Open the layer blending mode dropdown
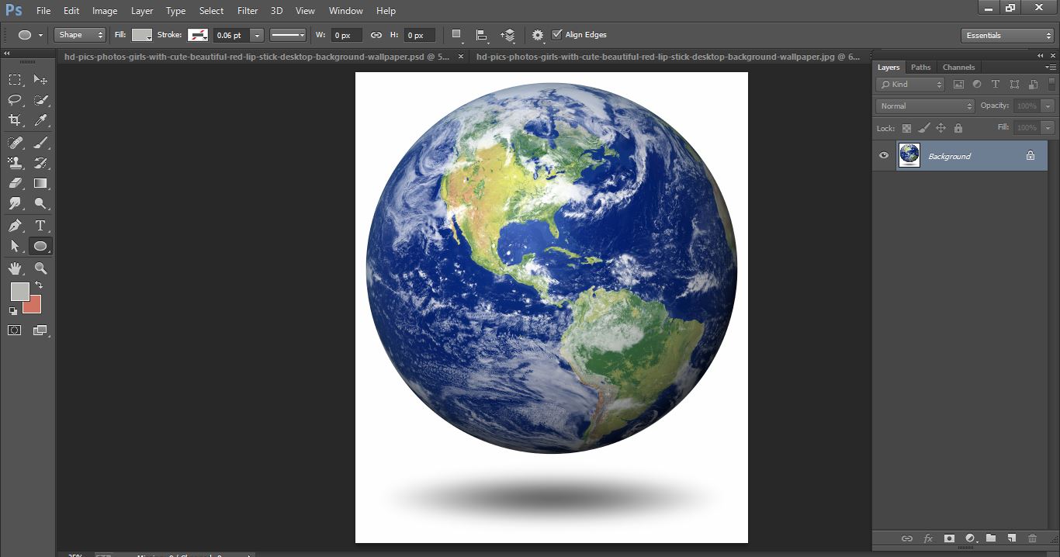Viewport: 1060px width, 557px height. click(x=923, y=106)
